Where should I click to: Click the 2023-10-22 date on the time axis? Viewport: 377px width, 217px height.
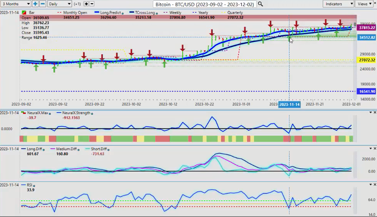coord(205,104)
